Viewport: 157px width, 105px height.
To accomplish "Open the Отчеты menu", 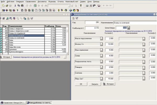I will tap(60, 2).
